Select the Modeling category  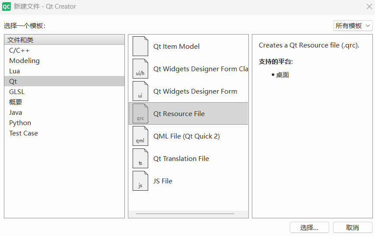(x=64, y=61)
